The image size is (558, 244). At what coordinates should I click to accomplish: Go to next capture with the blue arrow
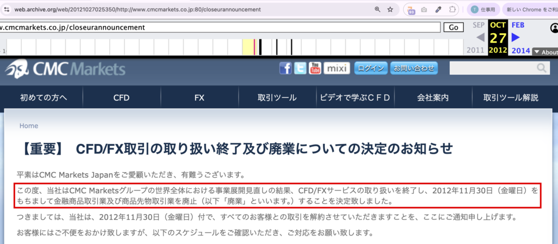pyautogui.click(x=515, y=37)
